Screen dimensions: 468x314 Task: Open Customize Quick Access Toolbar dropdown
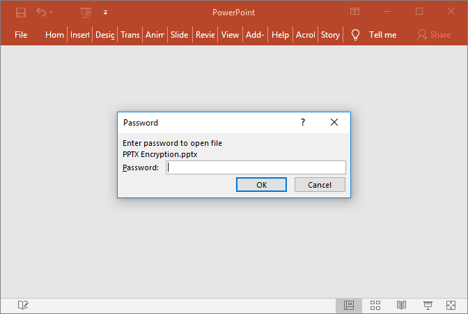tap(105, 12)
